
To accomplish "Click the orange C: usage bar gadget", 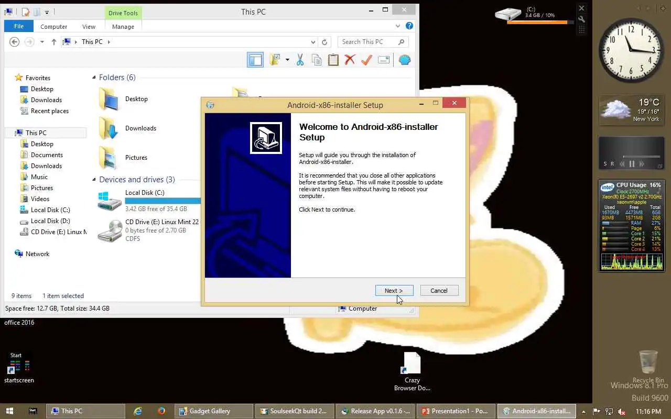I will pyautogui.click(x=540, y=22).
